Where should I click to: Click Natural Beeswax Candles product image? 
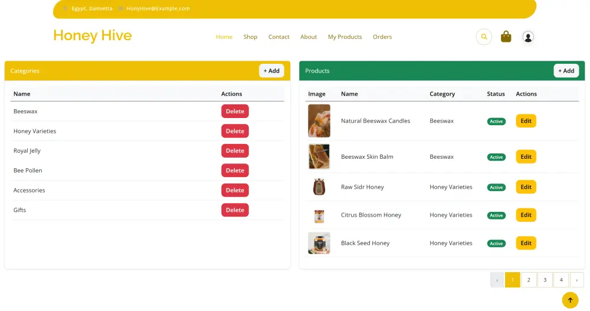319,121
